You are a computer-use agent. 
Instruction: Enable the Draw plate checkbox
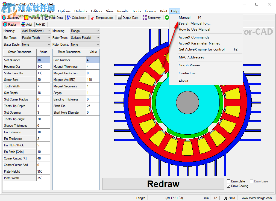click(x=228, y=181)
